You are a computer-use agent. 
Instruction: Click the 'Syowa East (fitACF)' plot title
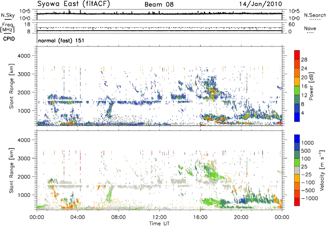tap(74, 4)
